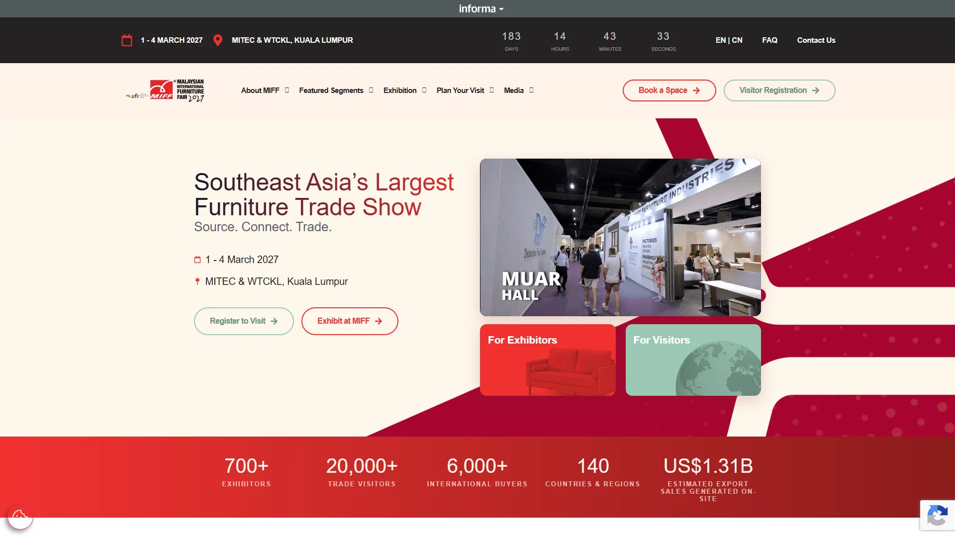Click the calendar icon beside 1 - 4 MARCH 2027

(127, 40)
